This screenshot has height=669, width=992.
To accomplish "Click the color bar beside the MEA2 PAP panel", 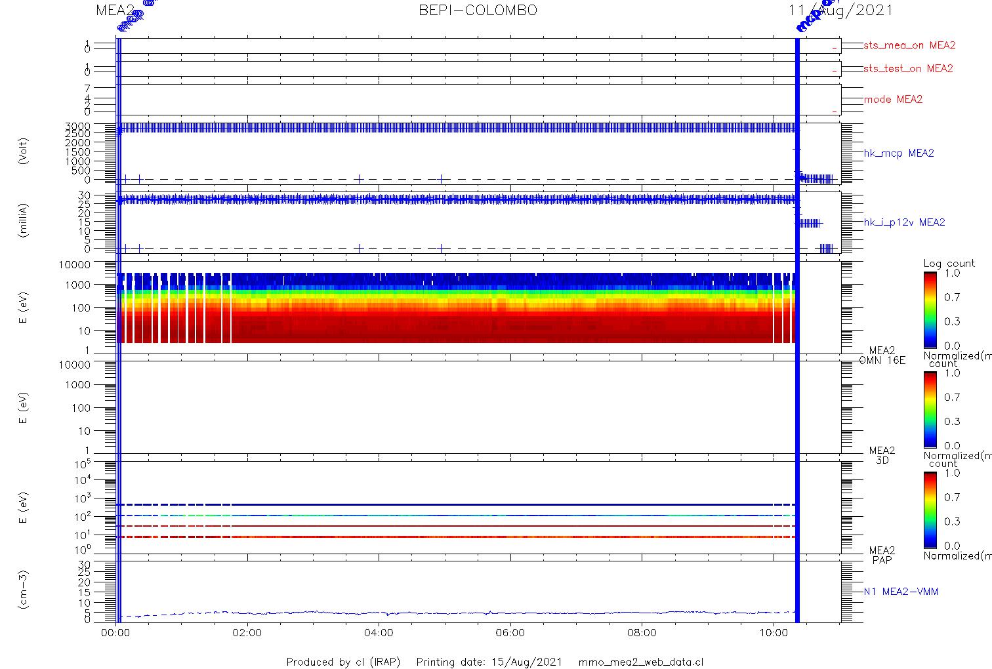I will pyautogui.click(x=930, y=509).
